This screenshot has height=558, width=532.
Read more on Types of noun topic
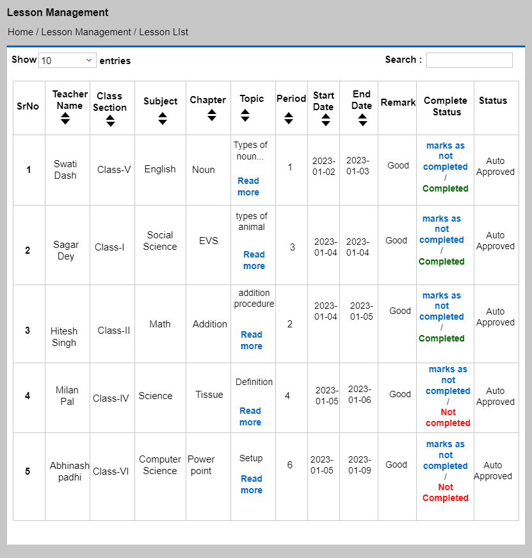tap(248, 186)
